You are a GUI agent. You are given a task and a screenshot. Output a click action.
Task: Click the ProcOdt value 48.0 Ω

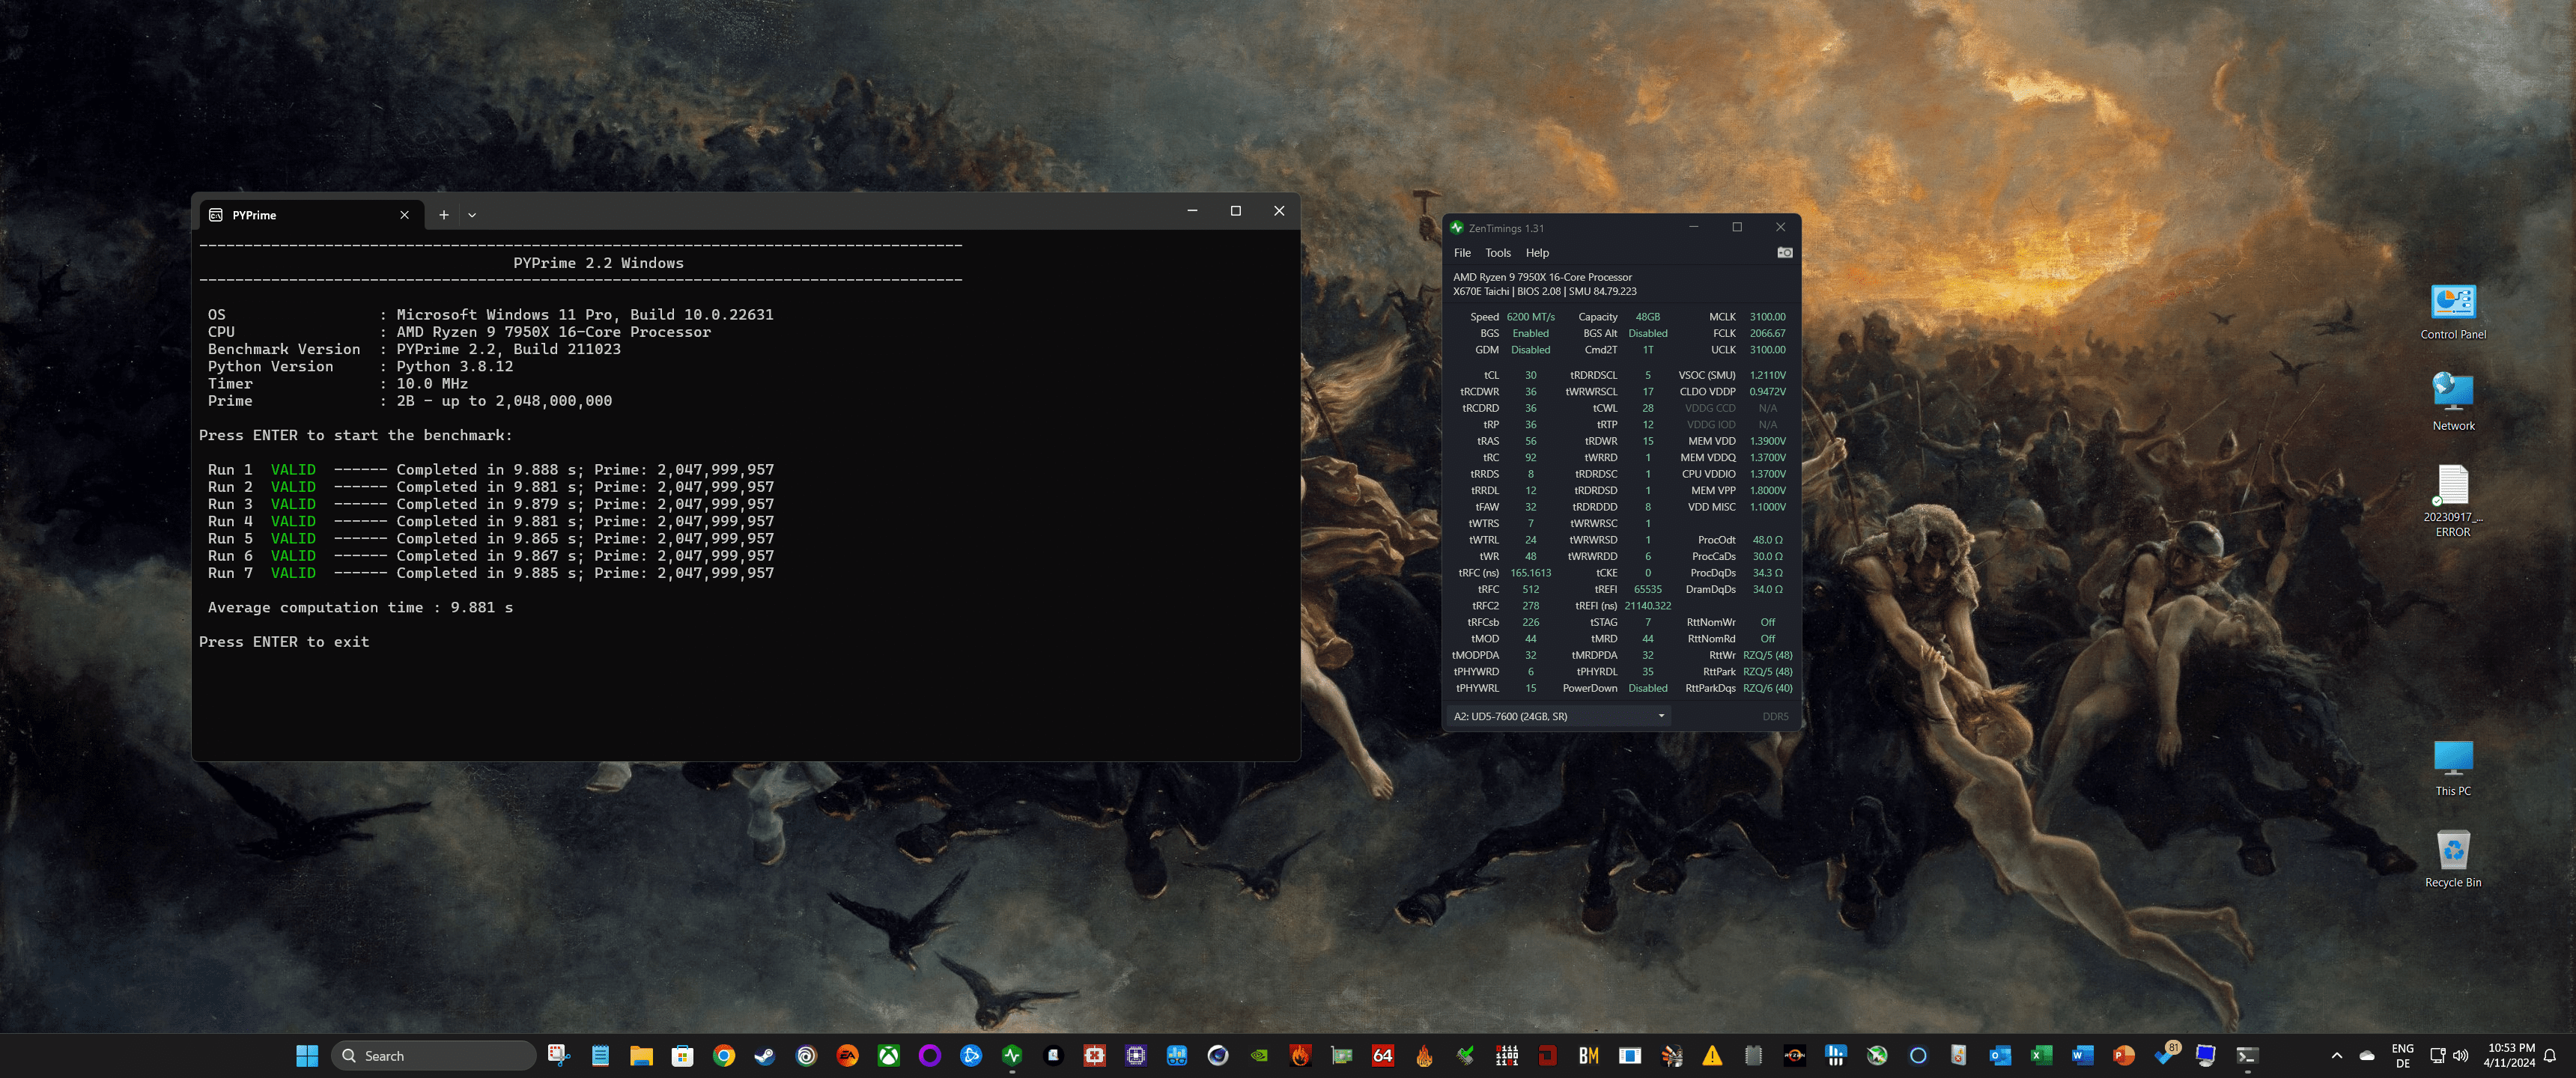1767,540
